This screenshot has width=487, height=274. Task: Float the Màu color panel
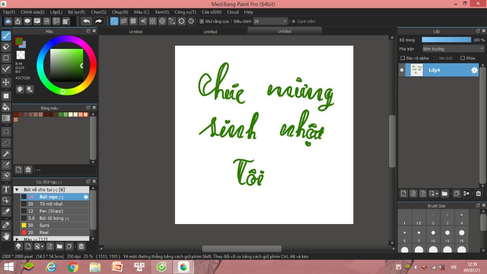88,31
